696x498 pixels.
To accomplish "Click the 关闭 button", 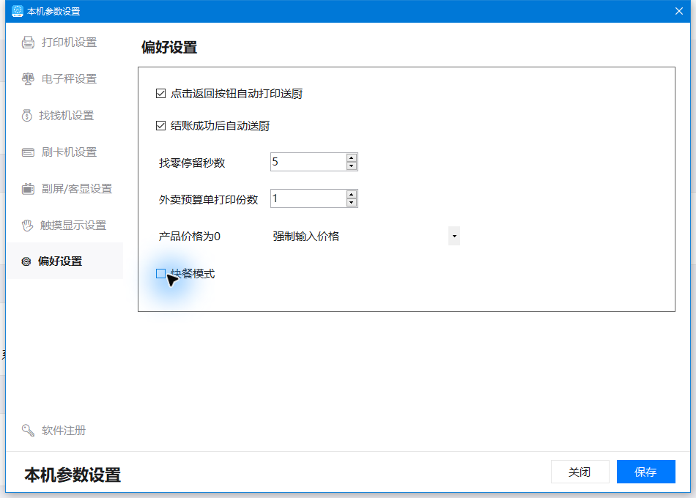I will click(580, 472).
